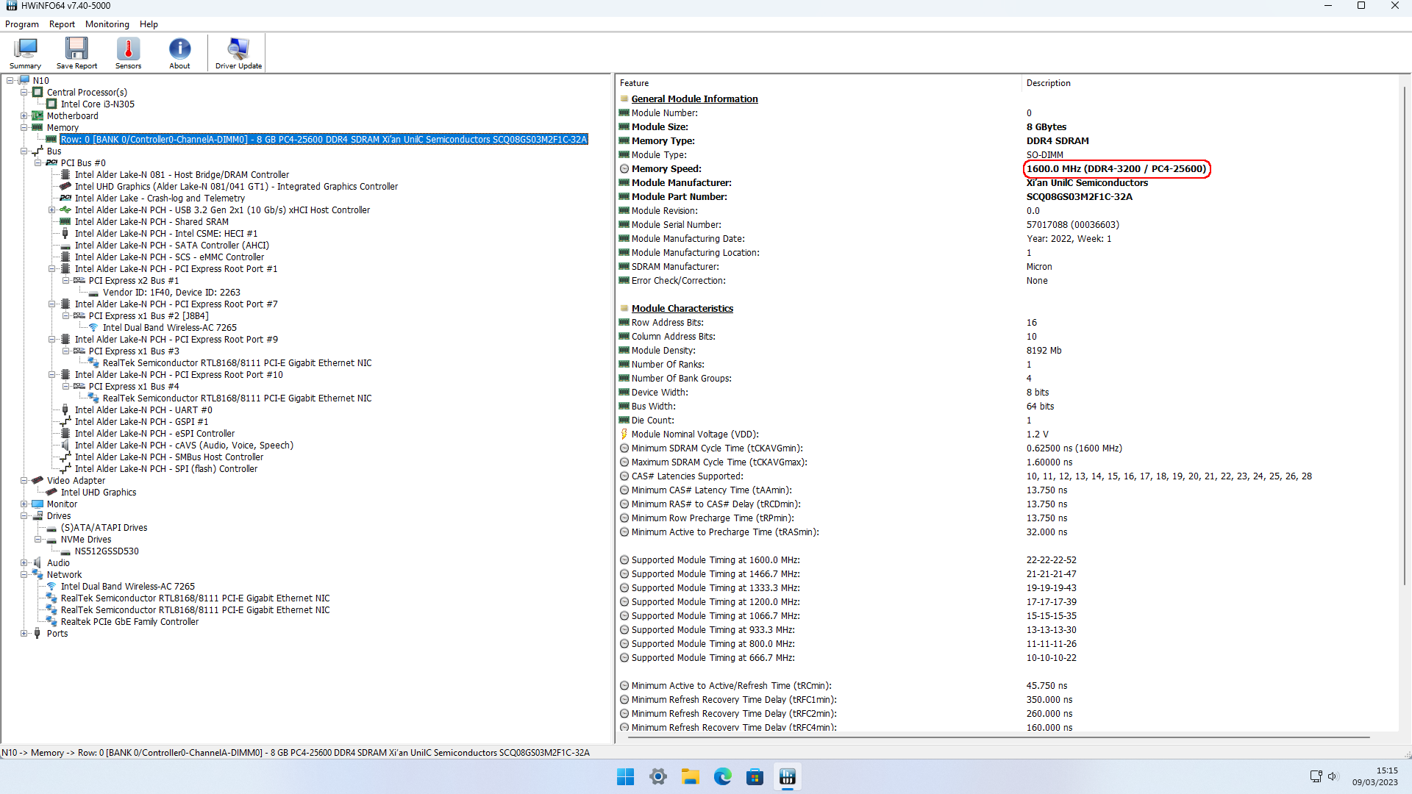The width and height of the screenshot is (1412, 794).
Task: Launch Microsoft Edge from the taskbar
Action: pos(723,776)
